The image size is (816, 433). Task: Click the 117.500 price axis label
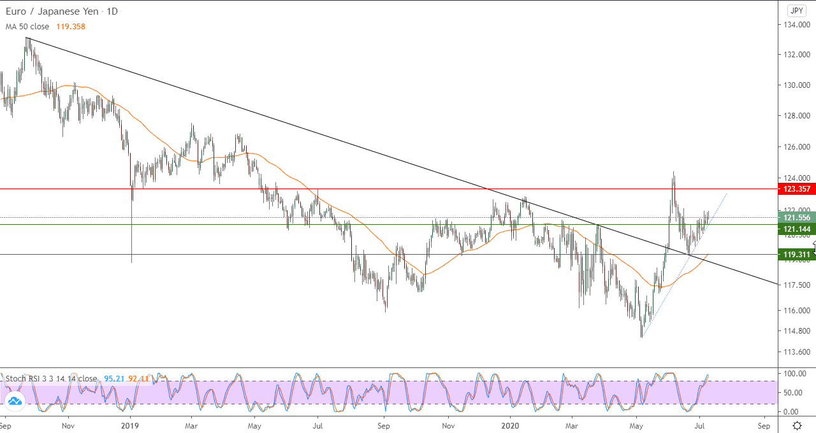pyautogui.click(x=798, y=285)
